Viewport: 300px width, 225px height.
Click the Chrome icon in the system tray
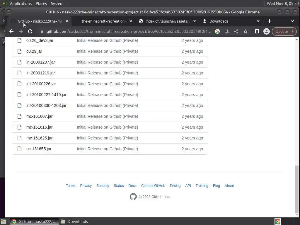(x=278, y=221)
